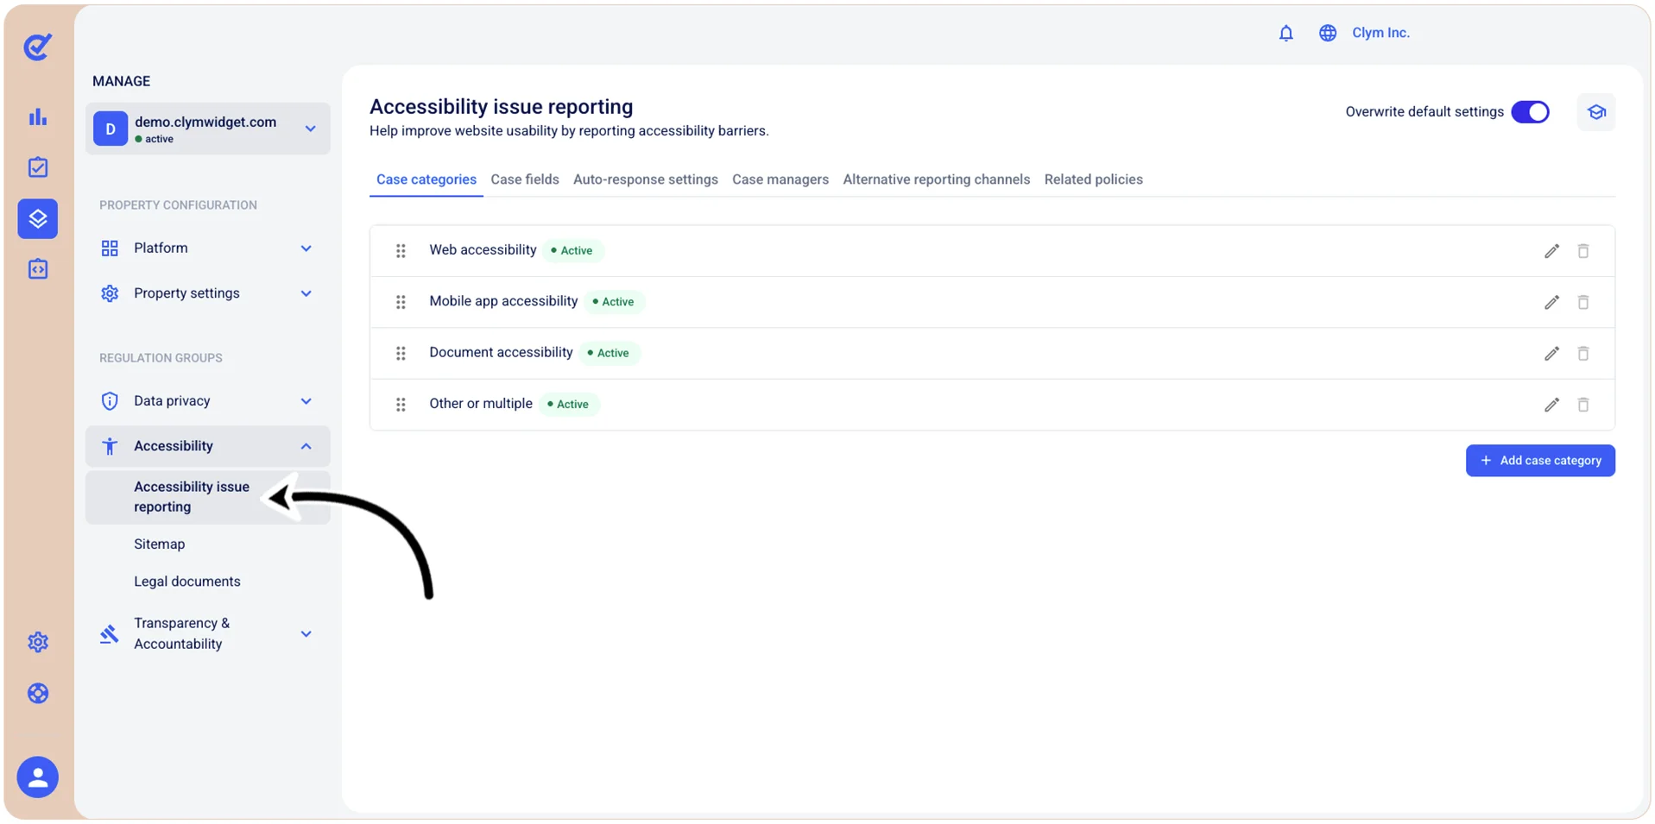
Task: Toggle Overwrite default settings switch
Action: (1530, 112)
